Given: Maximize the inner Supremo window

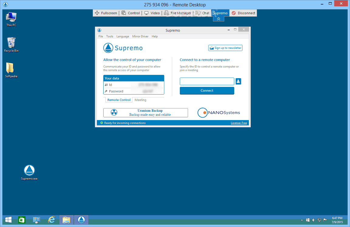Looking at the screenshot, I should [x=235, y=29].
